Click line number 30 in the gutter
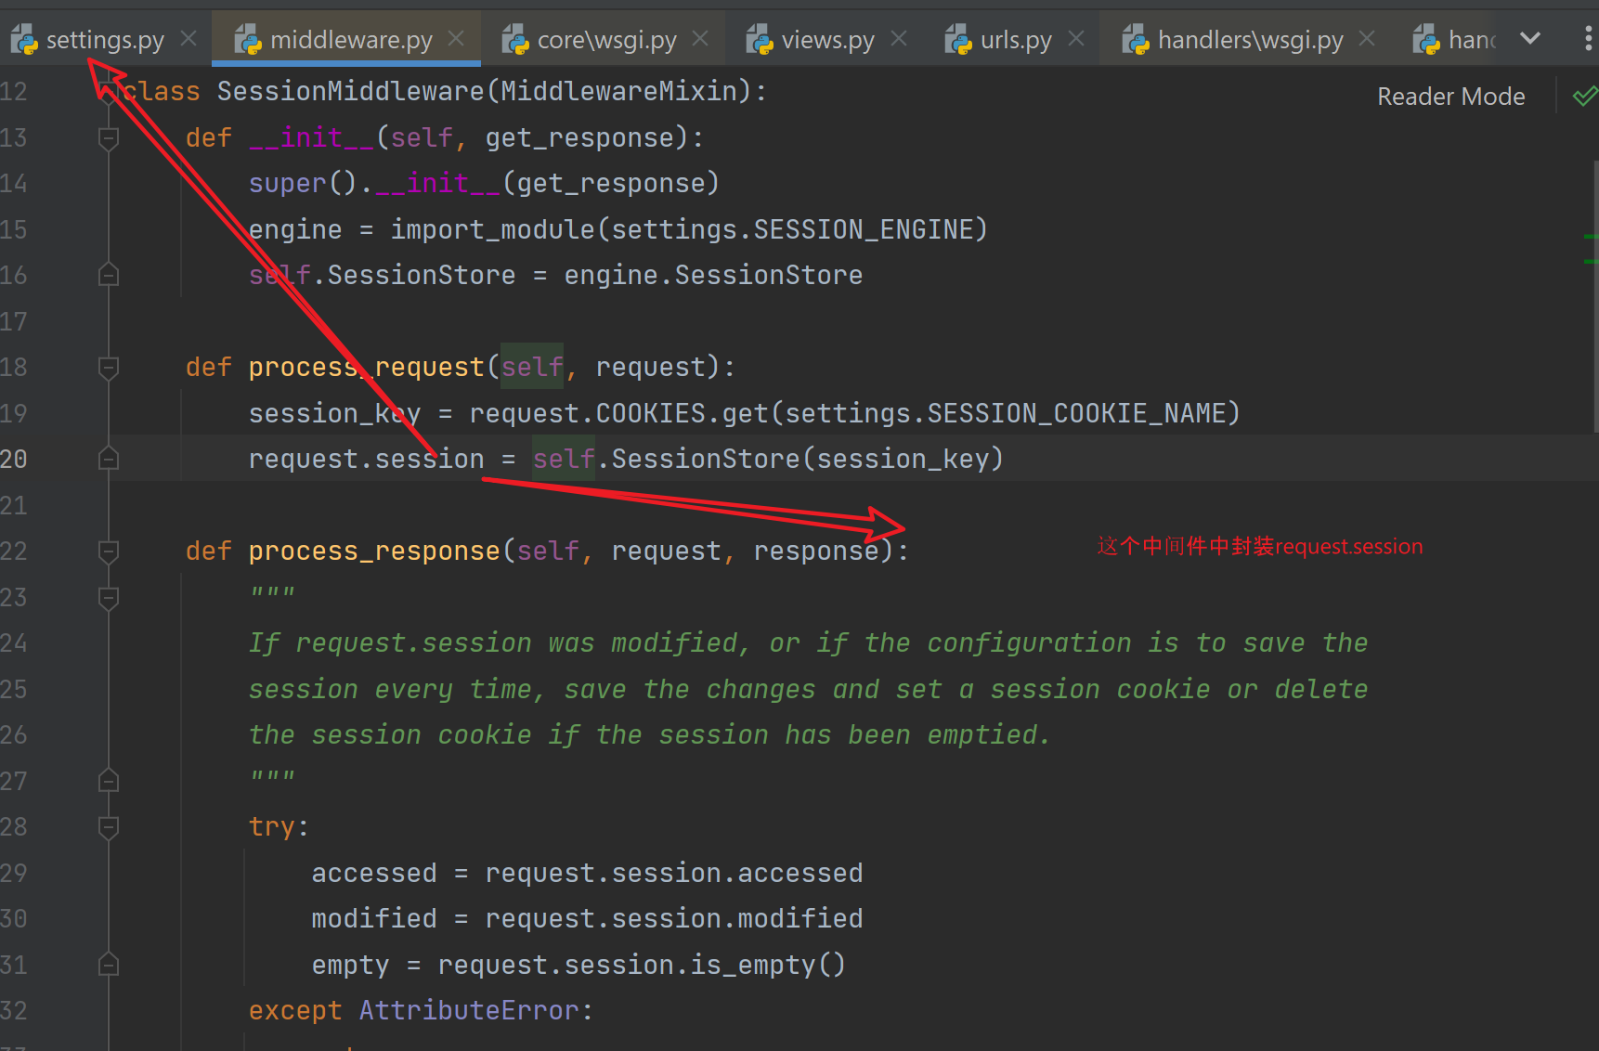This screenshot has height=1051, width=1599. pos(14,918)
